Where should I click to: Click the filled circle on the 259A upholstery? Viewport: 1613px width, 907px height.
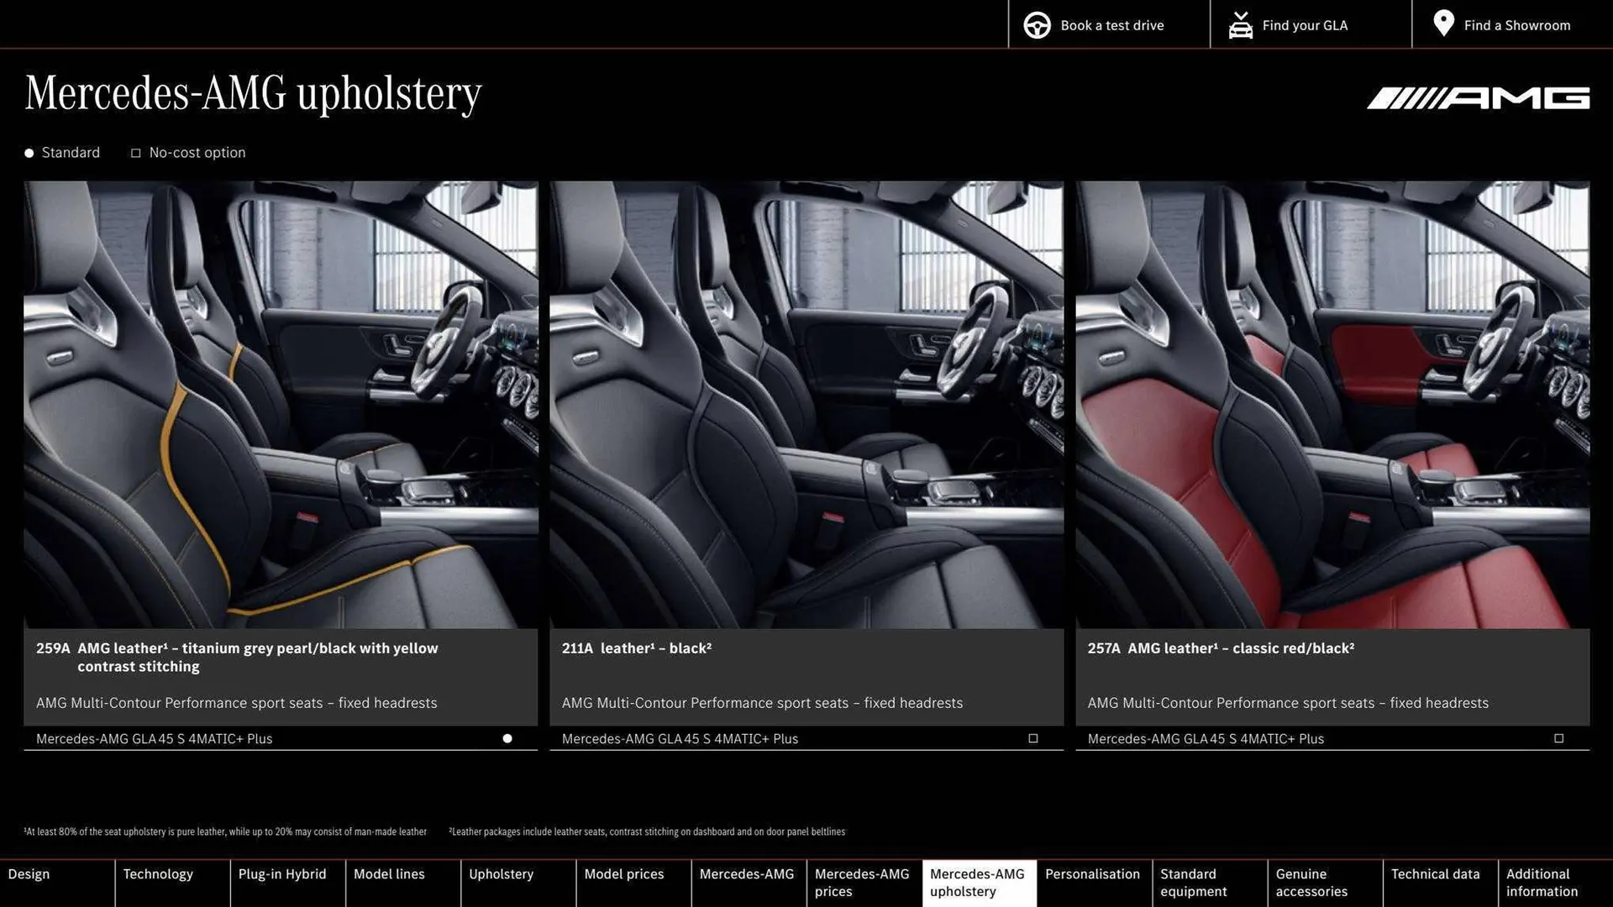(507, 738)
